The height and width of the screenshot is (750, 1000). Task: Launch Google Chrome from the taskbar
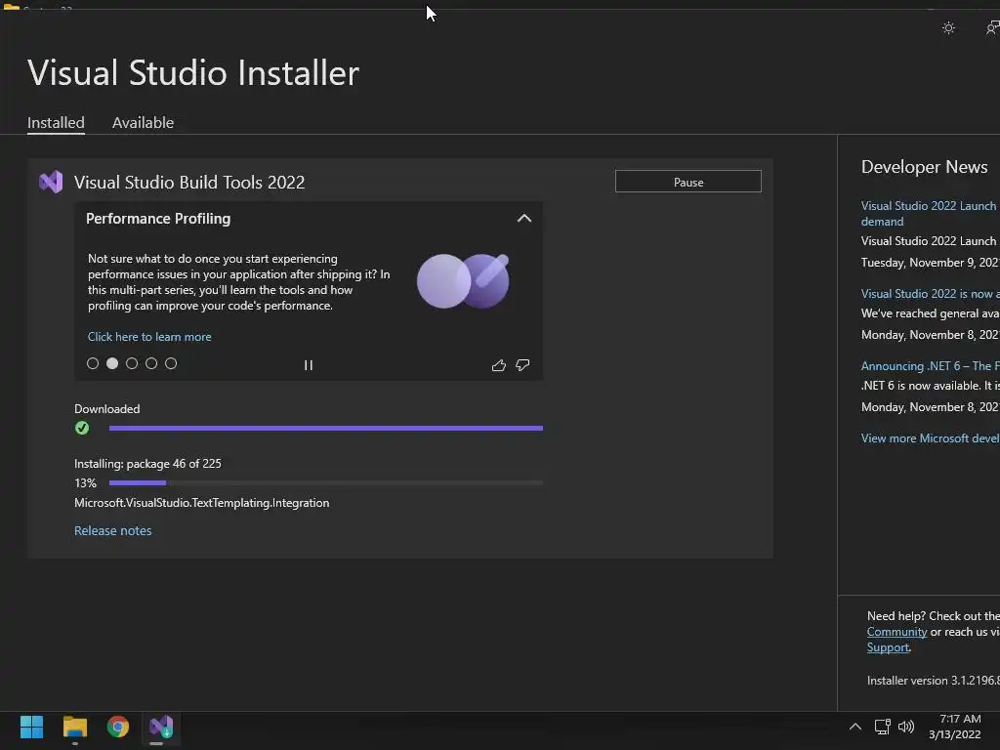pos(118,727)
